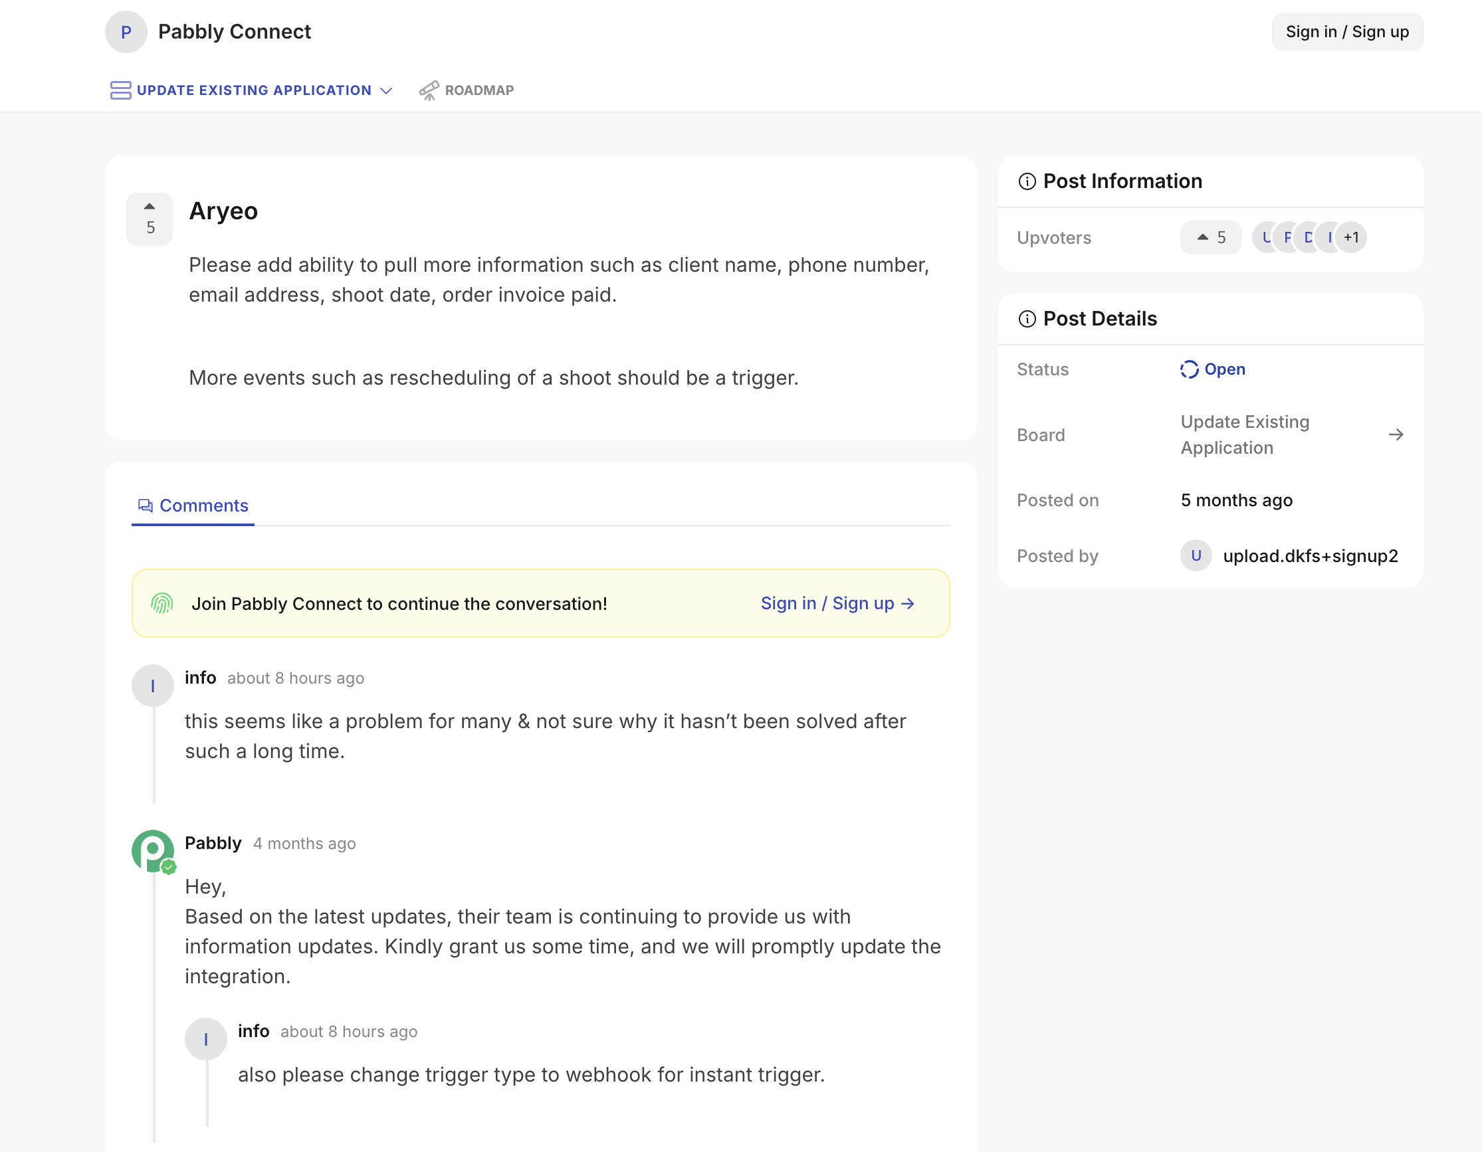This screenshot has width=1482, height=1152.
Task: Click the first info commenter avatar
Action: [x=153, y=686]
